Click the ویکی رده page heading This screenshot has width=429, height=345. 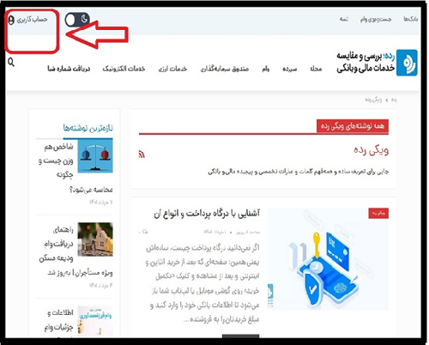pyautogui.click(x=371, y=150)
